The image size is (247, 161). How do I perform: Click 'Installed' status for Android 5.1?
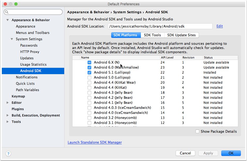click(x=210, y=73)
